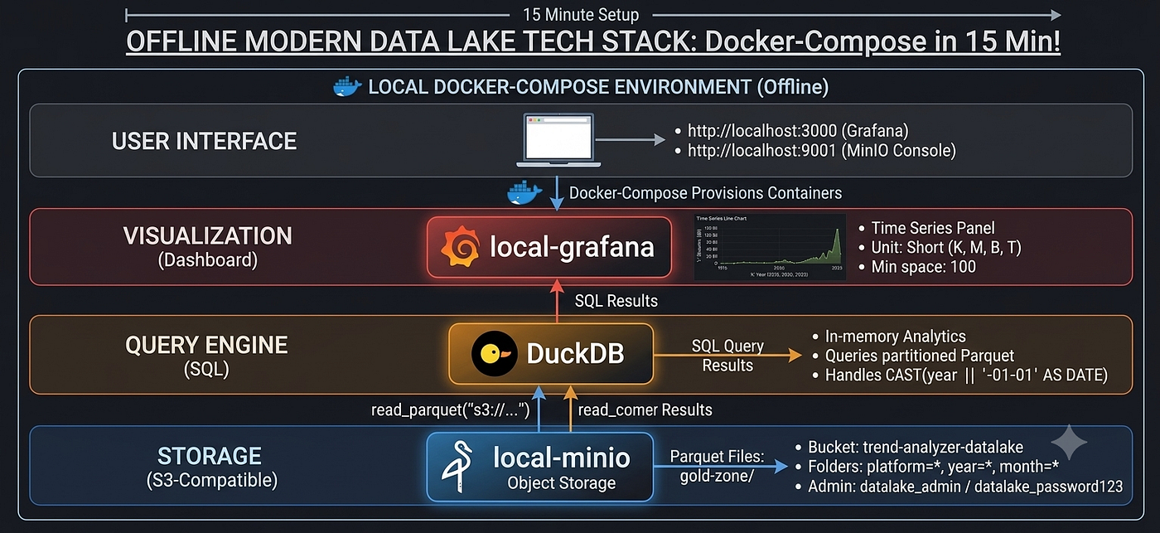Click the SQL Query Results label
1160x533 pixels.
(727, 356)
